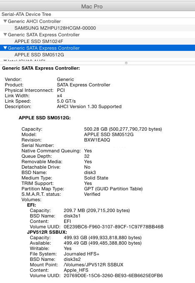Click the Content value Apple_HFS
Screen dimensions: 195x283
pyautogui.click(x=76, y=270)
